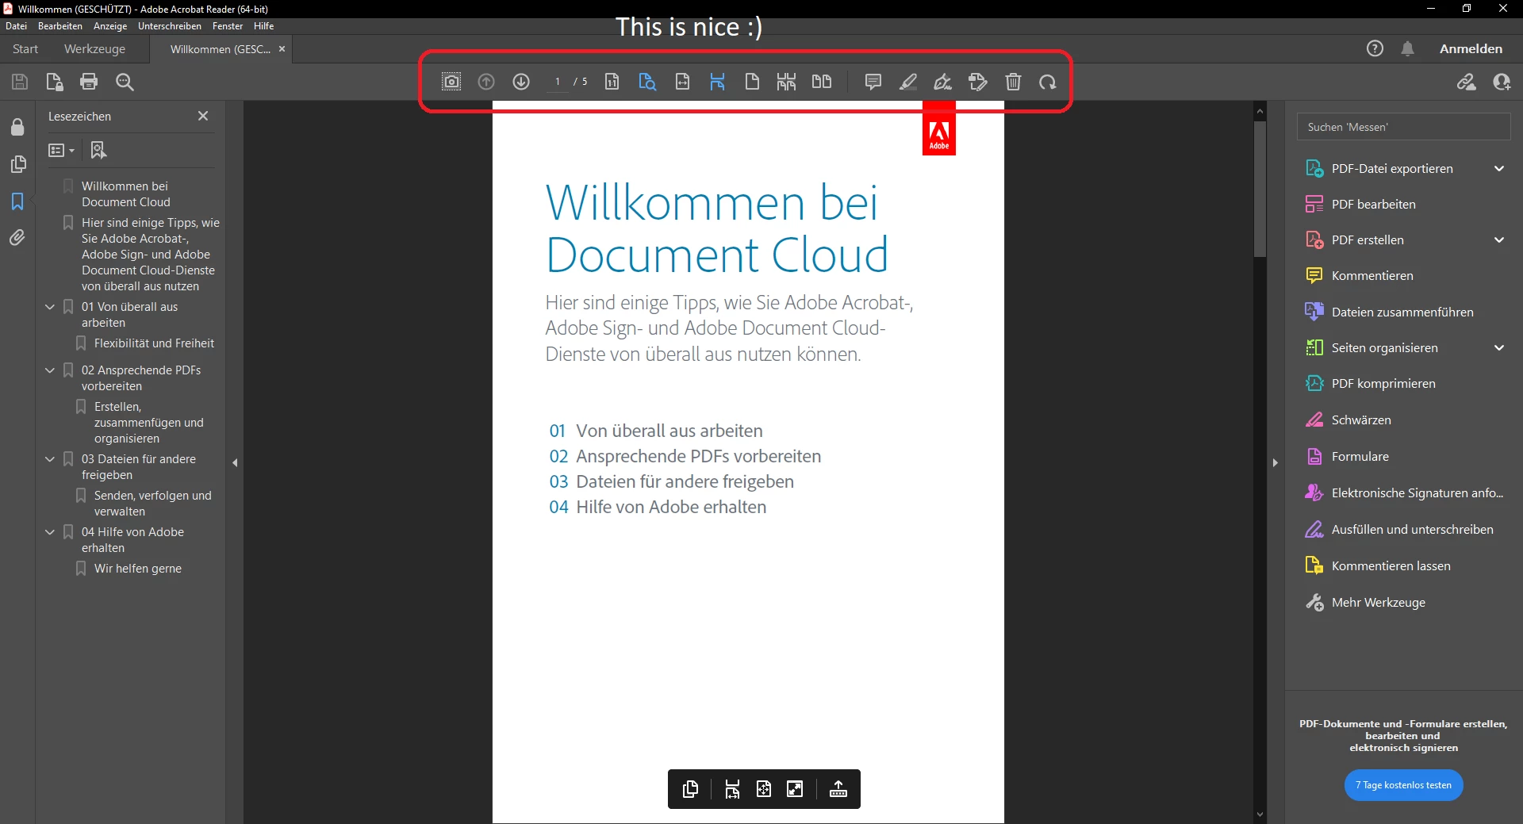Click the page number input field
This screenshot has width=1523, height=824.
point(558,82)
